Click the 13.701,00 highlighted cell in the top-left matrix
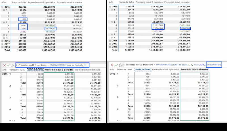 (x=50, y=28)
